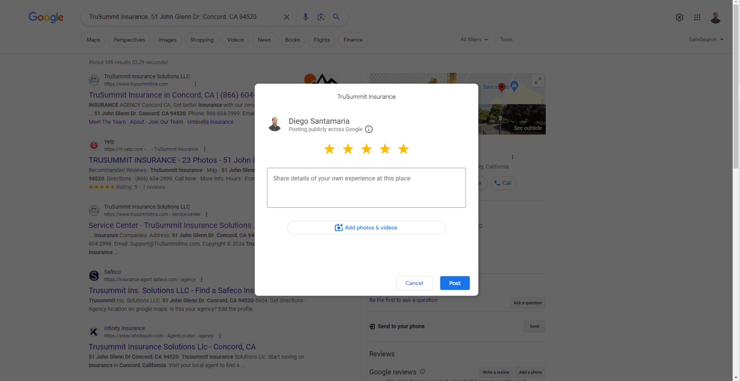Click the knowledge panel three-dot menu

(x=513, y=157)
